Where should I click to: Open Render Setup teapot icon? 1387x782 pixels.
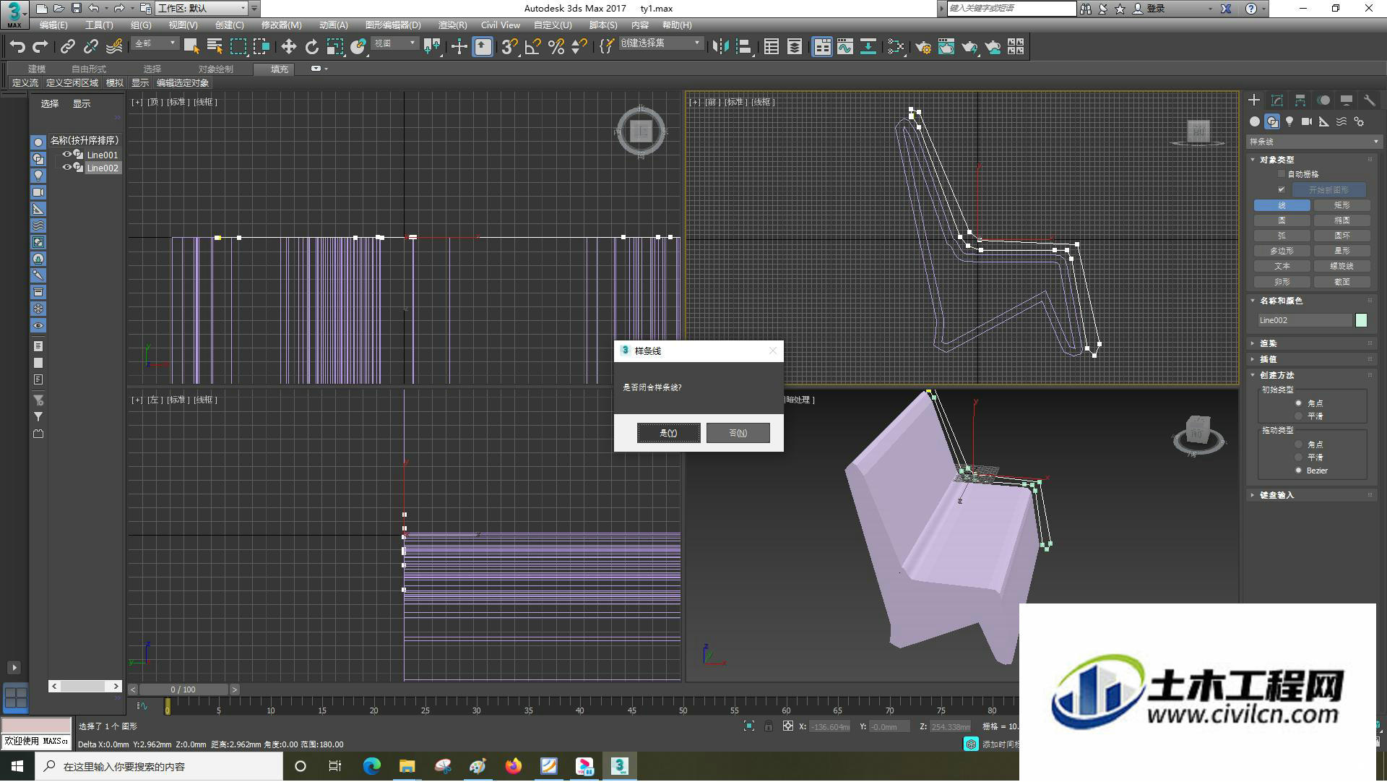(x=923, y=47)
